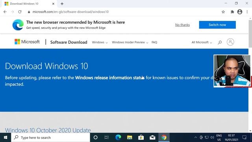Image resolution: width=252 pixels, height=142 pixels.
Task: Go back using the browser back arrow
Action: pos(5,12)
